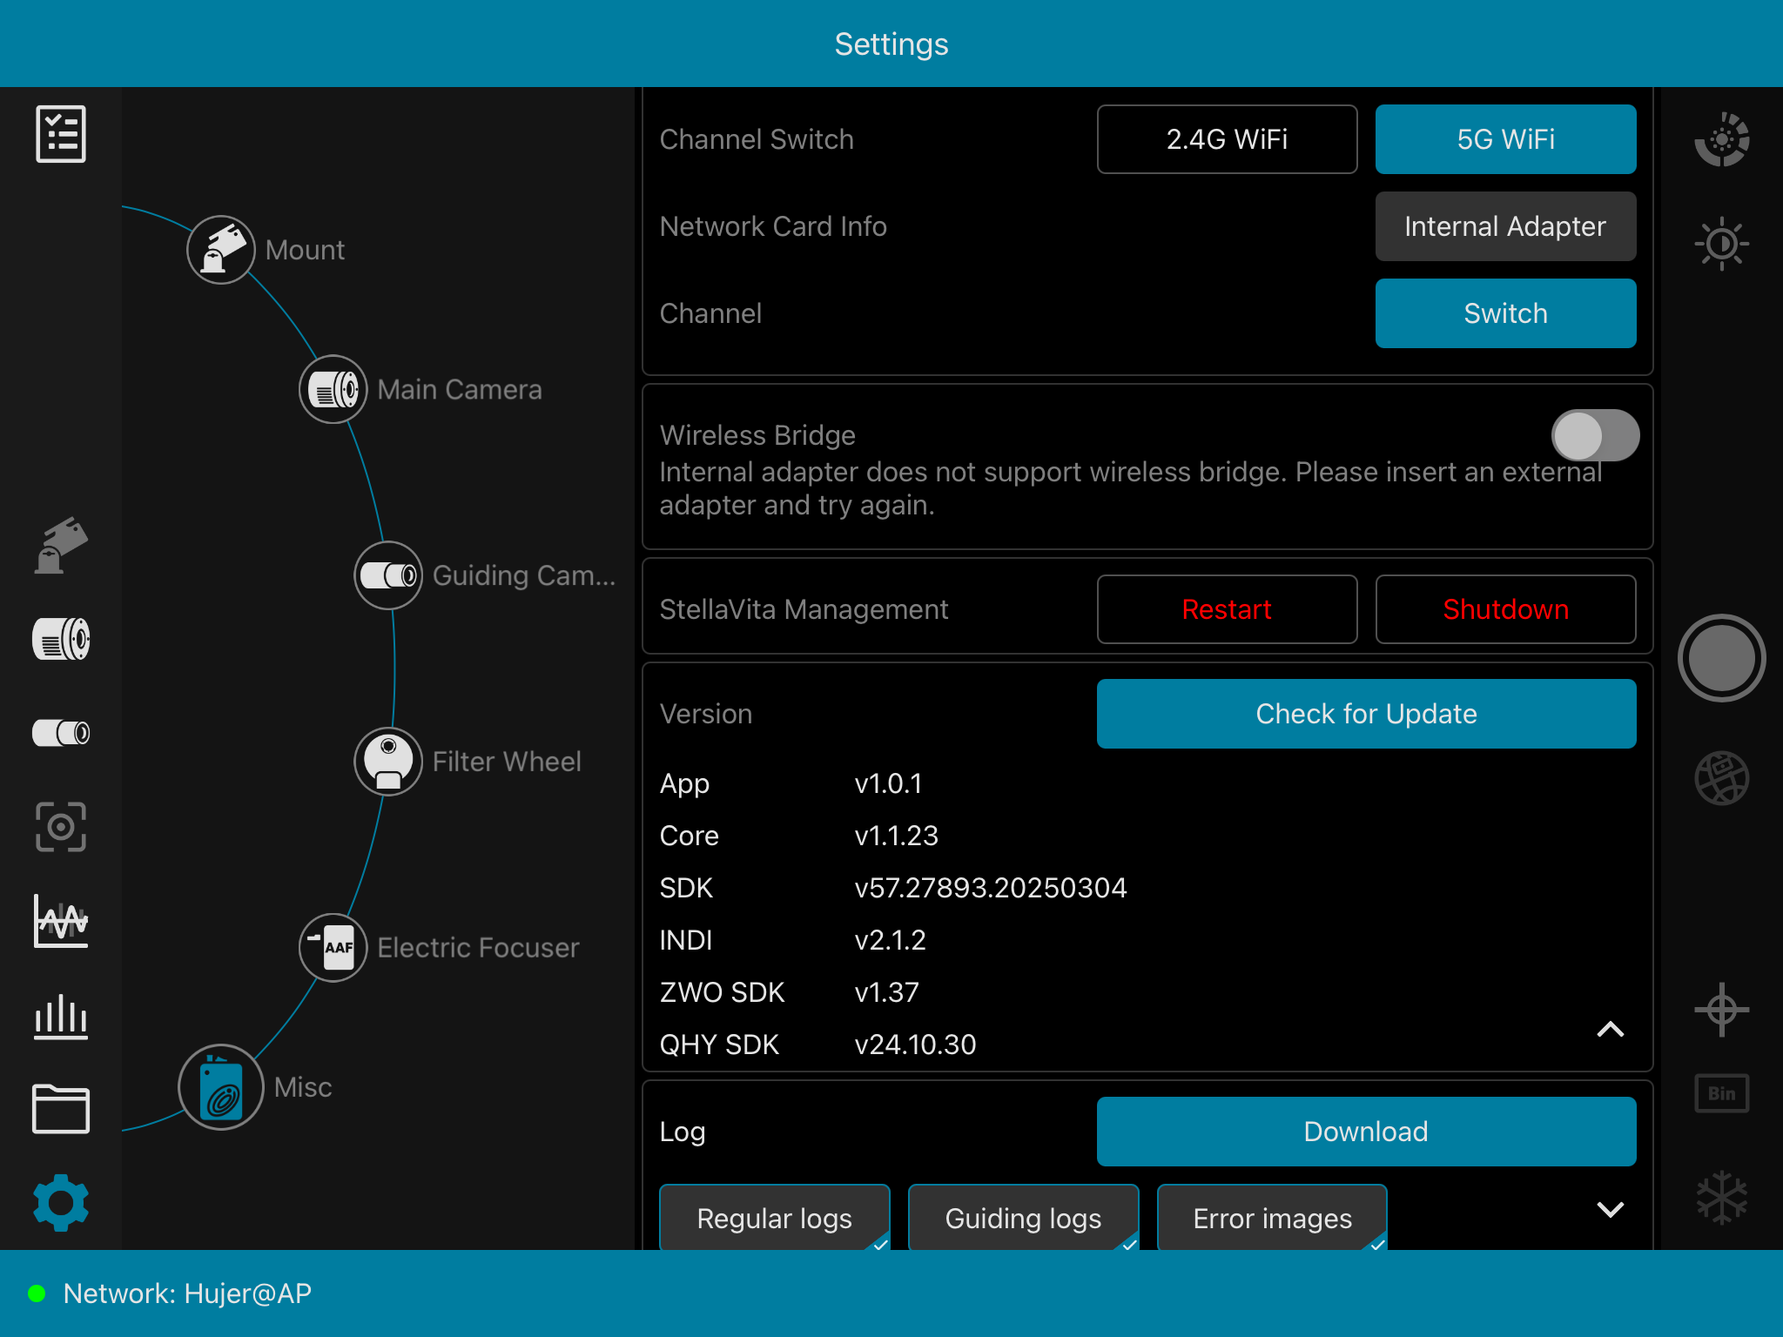
Task: Open the histogram bar chart panel
Action: click(x=60, y=1016)
